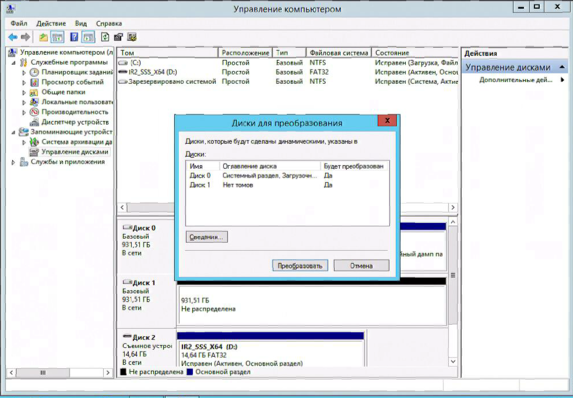Sort by Файловая система column
This screenshot has height=398, width=573.
[x=339, y=53]
